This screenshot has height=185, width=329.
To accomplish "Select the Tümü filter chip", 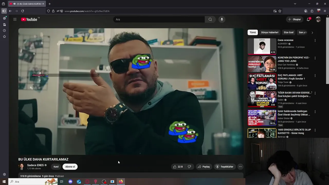I will click(253, 32).
